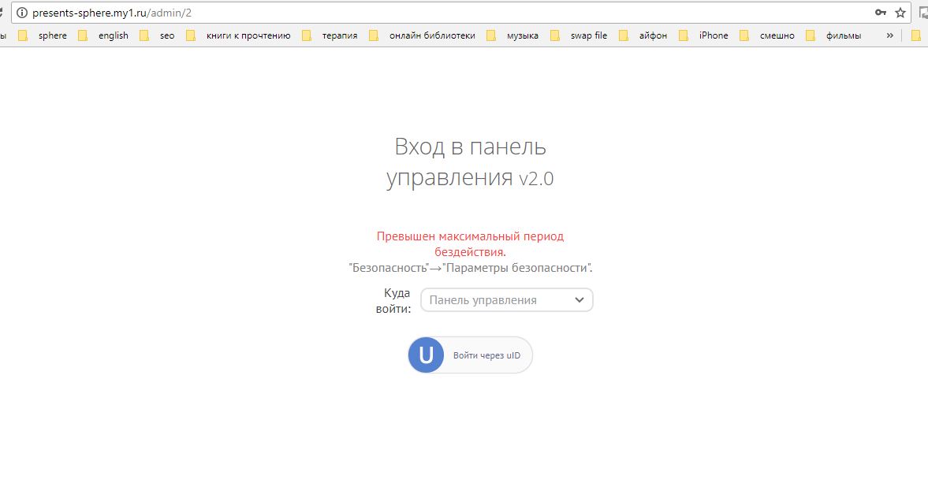Image resolution: width=928 pixels, height=483 pixels.
Task: Open the iPhone bookmarks folder
Action: point(704,35)
